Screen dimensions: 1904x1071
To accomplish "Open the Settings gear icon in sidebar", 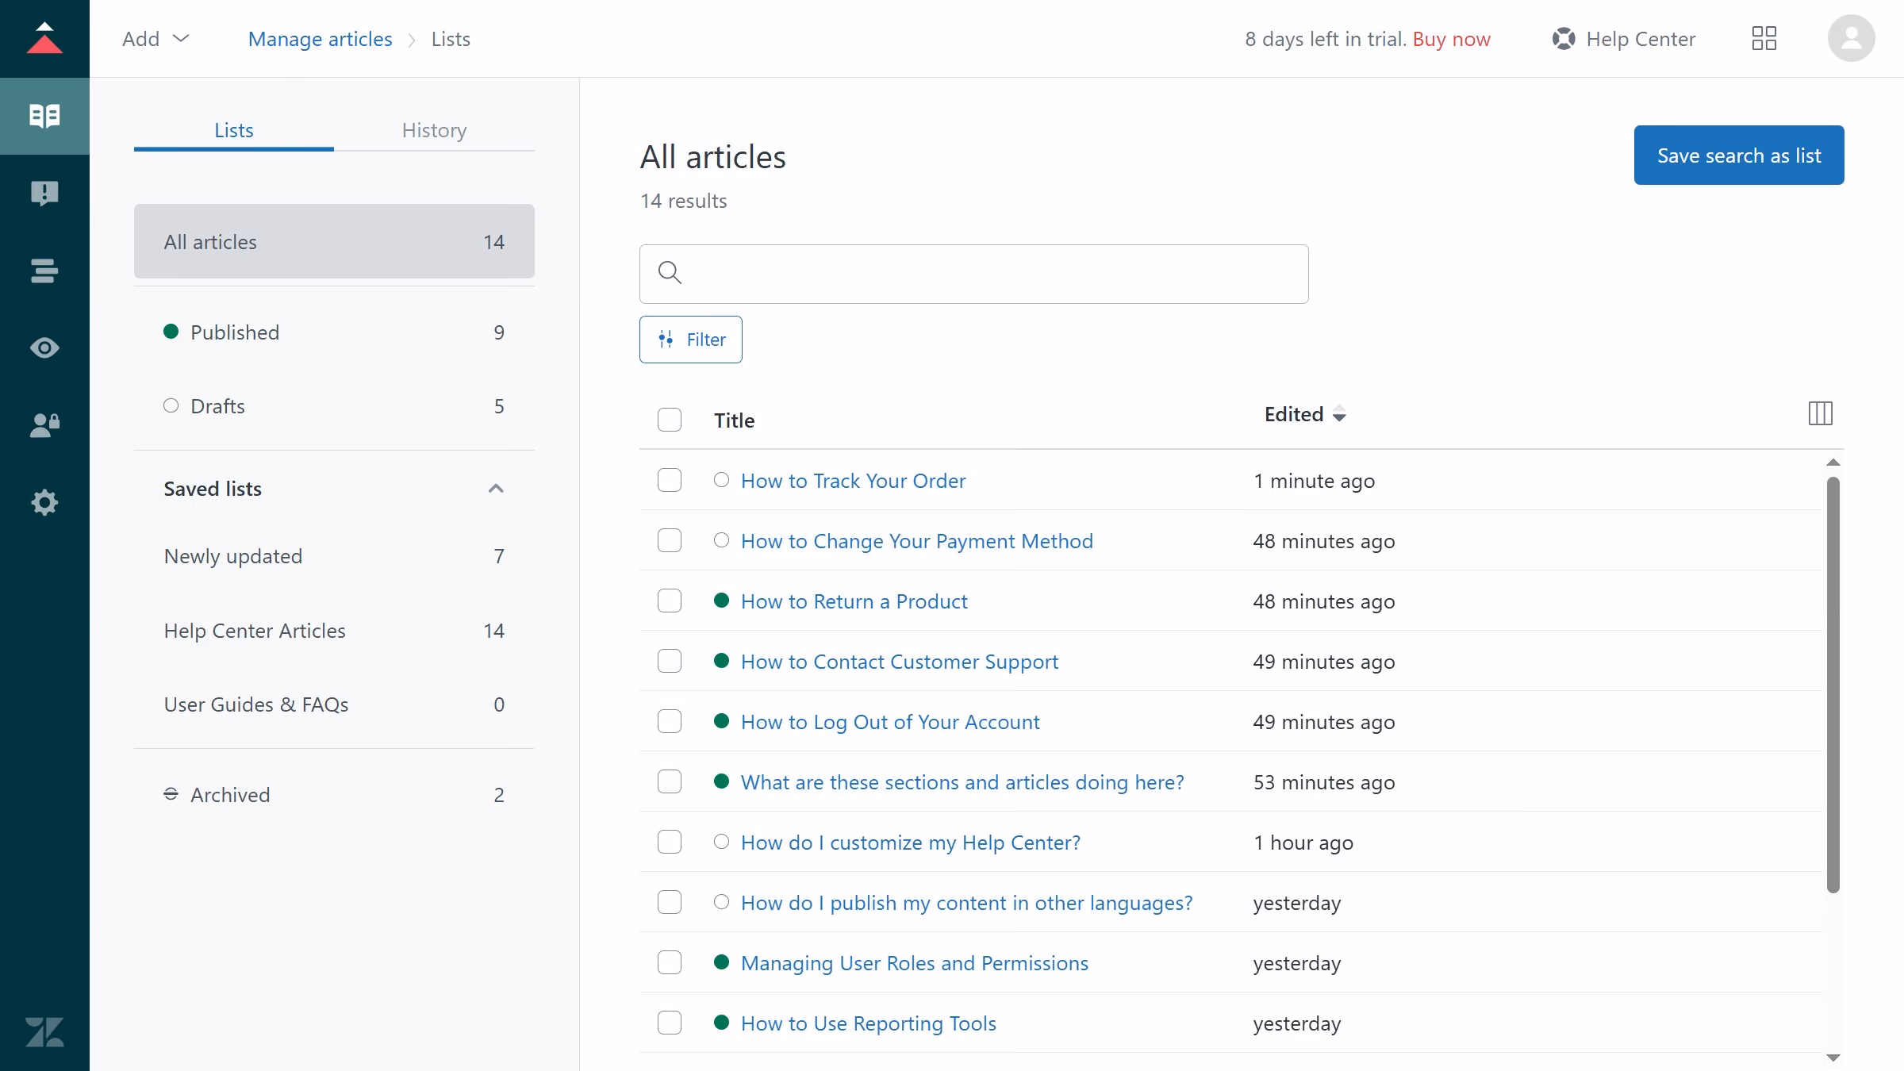I will click(44, 502).
